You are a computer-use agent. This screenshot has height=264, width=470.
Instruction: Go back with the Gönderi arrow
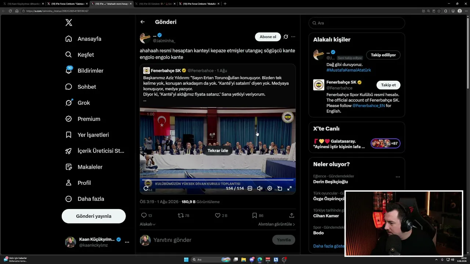[142, 22]
